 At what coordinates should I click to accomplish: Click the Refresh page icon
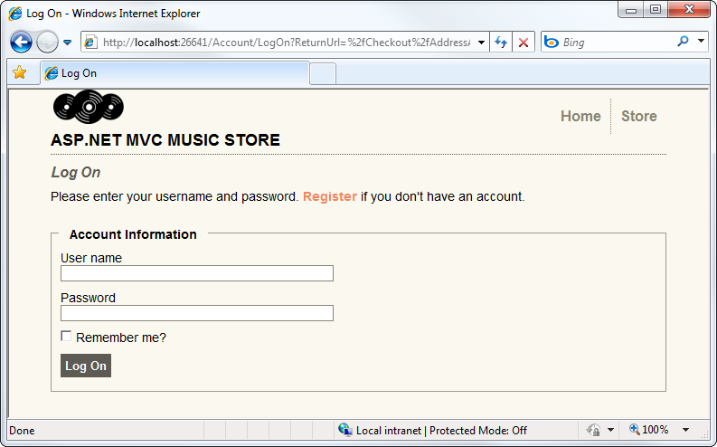(500, 43)
